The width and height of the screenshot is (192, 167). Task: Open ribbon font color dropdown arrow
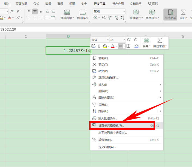coord(13,18)
